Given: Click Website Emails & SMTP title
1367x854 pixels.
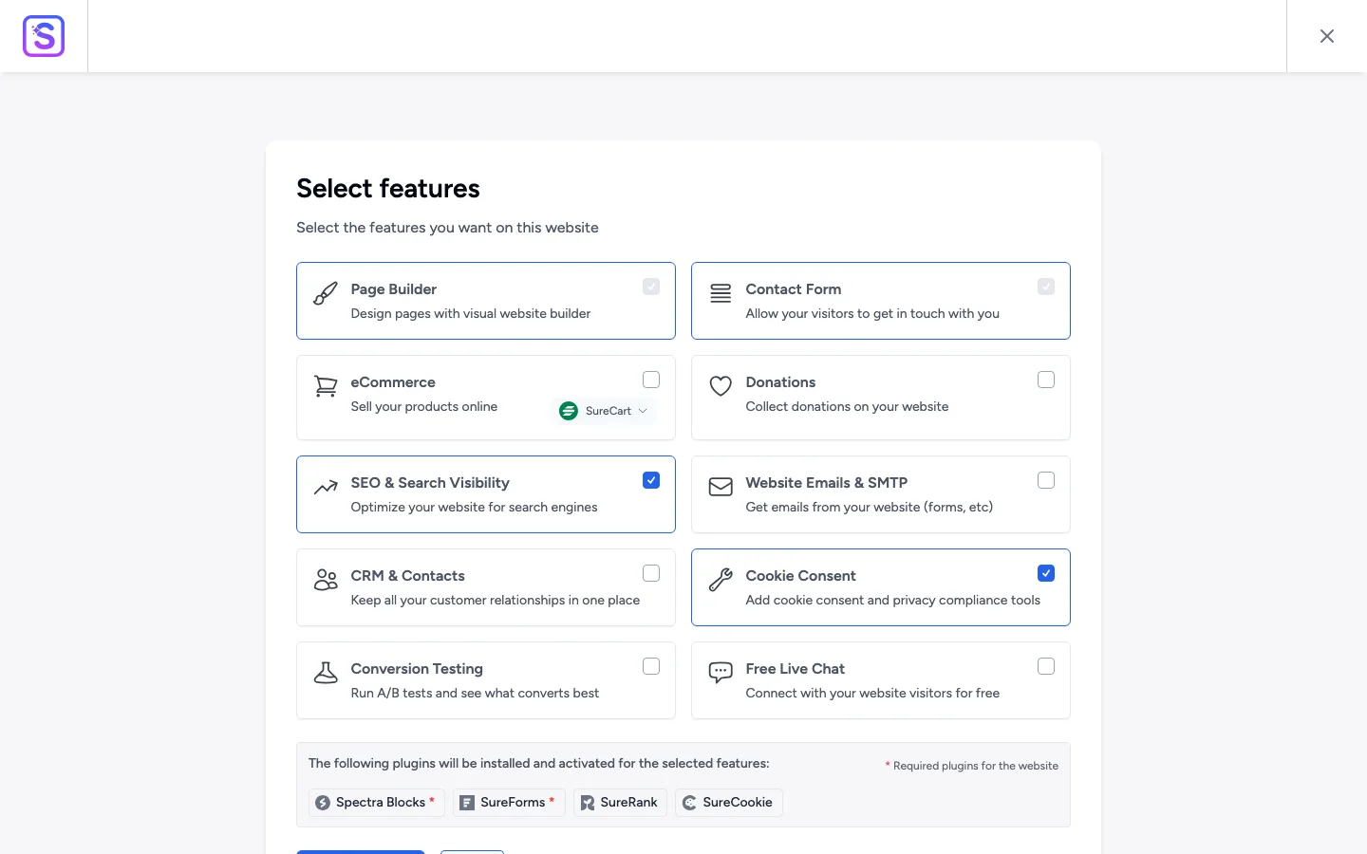Looking at the screenshot, I should (x=827, y=483).
